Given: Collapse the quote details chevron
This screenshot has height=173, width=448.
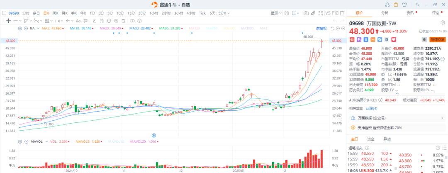Looking at the screenshot, I should point(397,93).
